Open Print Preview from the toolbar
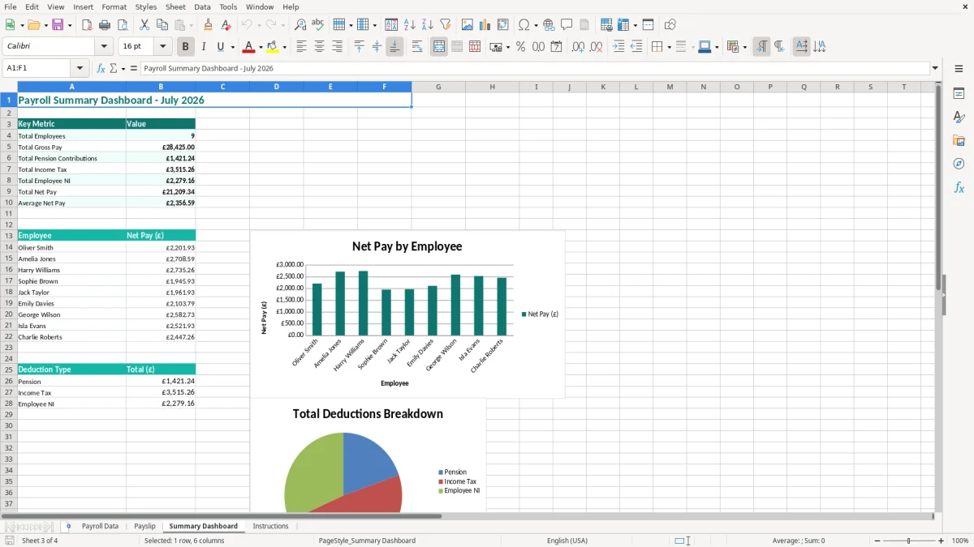974x547 pixels. click(122, 25)
